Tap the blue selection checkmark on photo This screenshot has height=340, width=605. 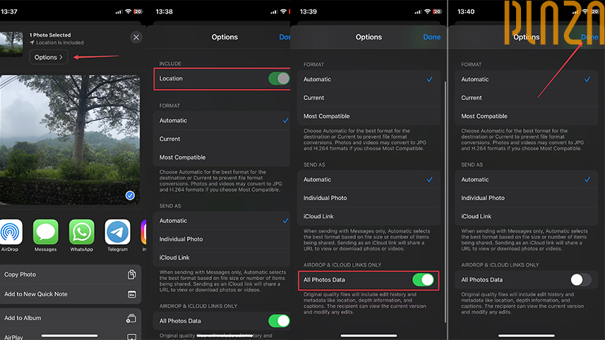pyautogui.click(x=130, y=195)
